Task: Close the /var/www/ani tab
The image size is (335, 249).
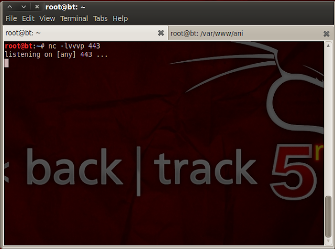Action: pyautogui.click(x=326, y=34)
